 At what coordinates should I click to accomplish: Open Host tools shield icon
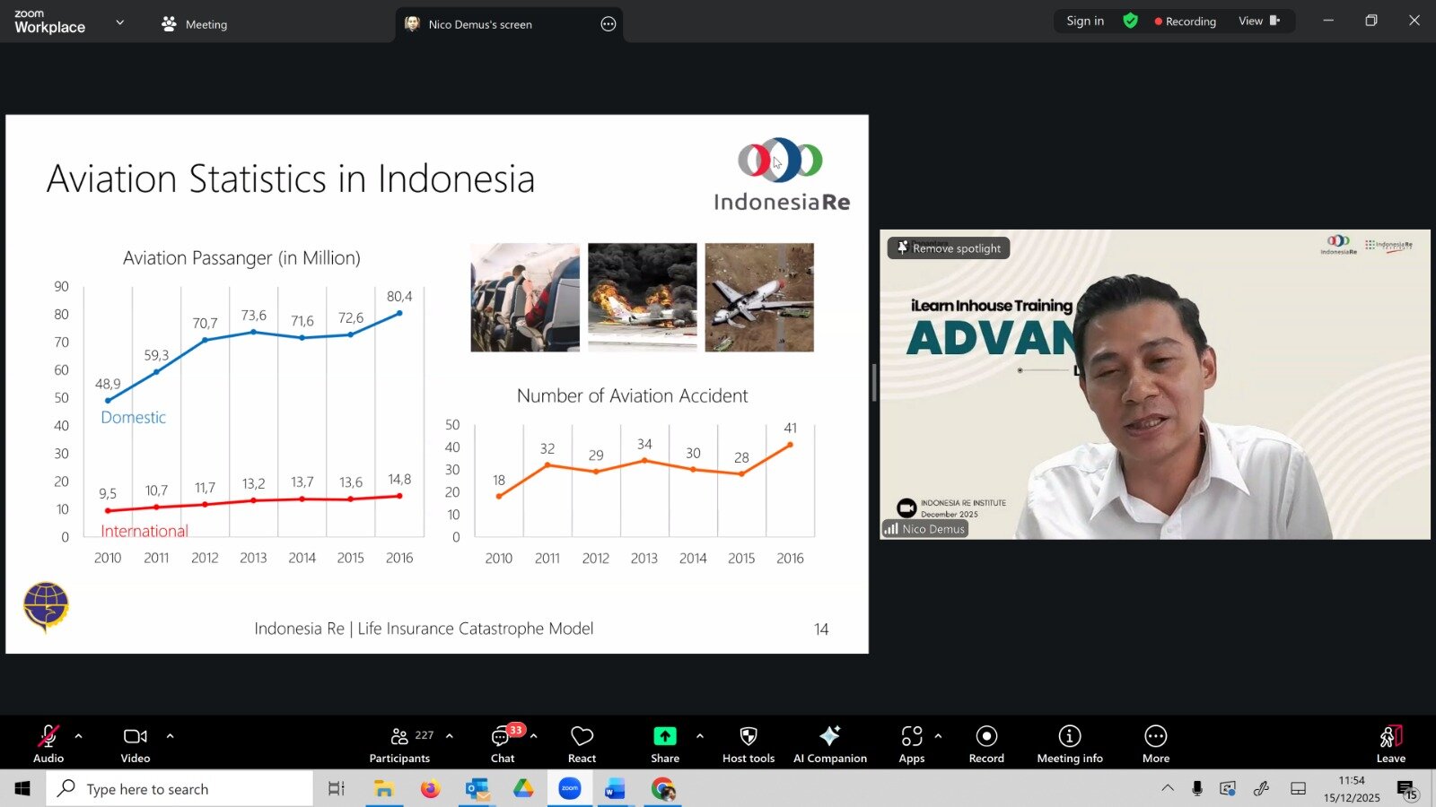[748, 742]
